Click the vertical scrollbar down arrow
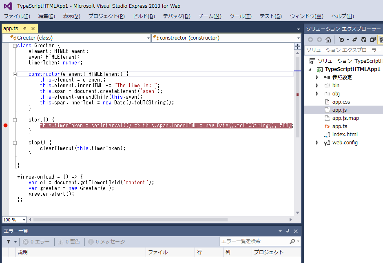Viewport: 383px width, 263px height. point(297,212)
